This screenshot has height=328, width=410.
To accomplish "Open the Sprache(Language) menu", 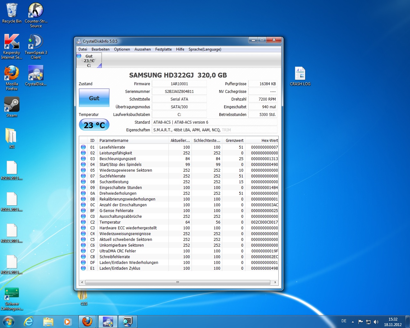I will (205, 49).
